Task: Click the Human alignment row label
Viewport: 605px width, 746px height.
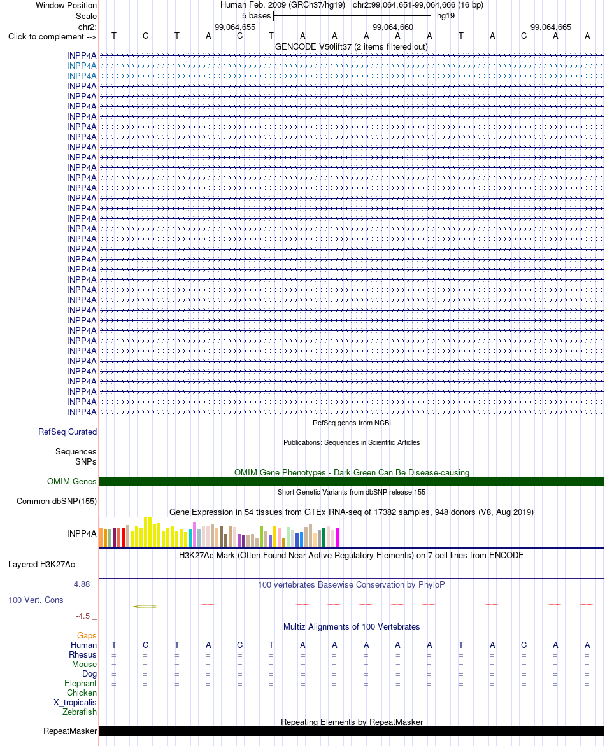Action: 84,645
